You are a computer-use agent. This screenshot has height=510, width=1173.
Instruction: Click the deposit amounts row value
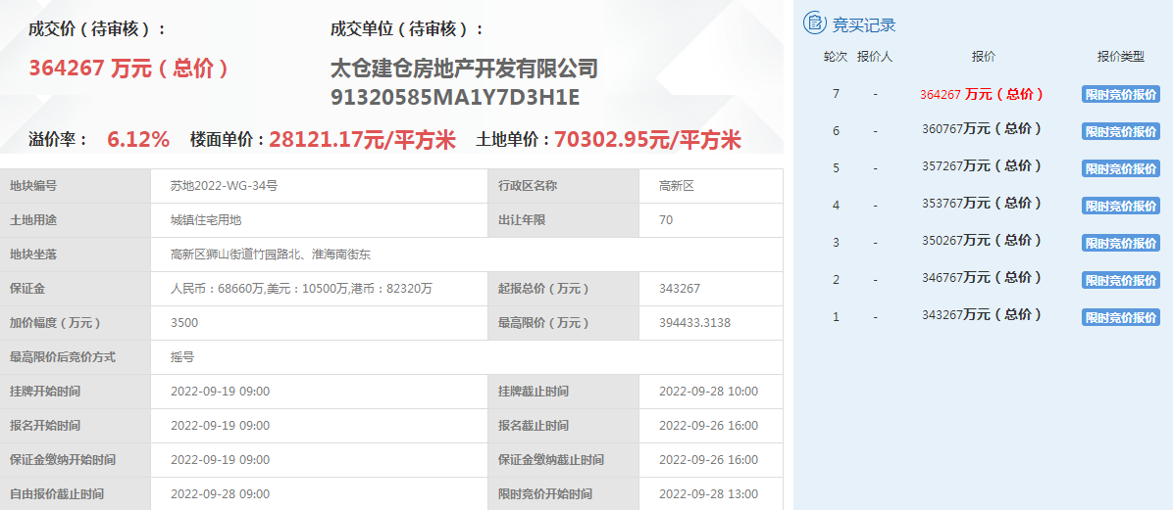coord(301,288)
